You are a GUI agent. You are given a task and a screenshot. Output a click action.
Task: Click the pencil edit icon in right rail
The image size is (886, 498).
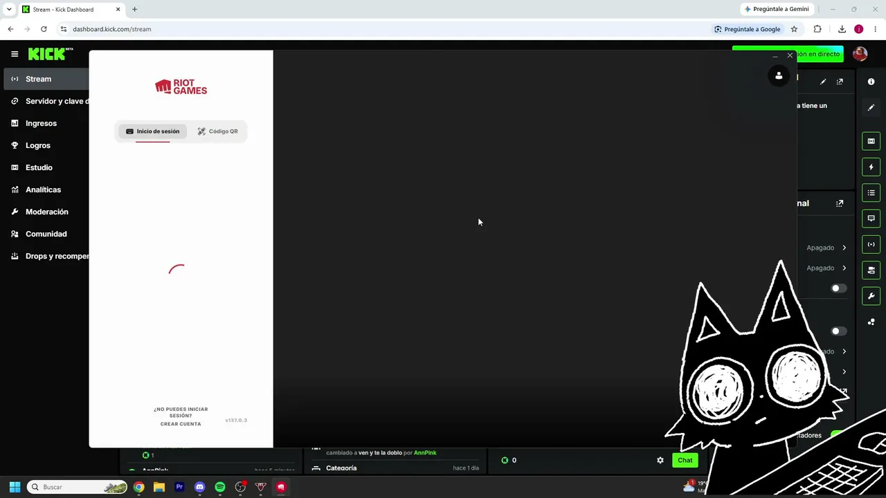click(x=871, y=107)
